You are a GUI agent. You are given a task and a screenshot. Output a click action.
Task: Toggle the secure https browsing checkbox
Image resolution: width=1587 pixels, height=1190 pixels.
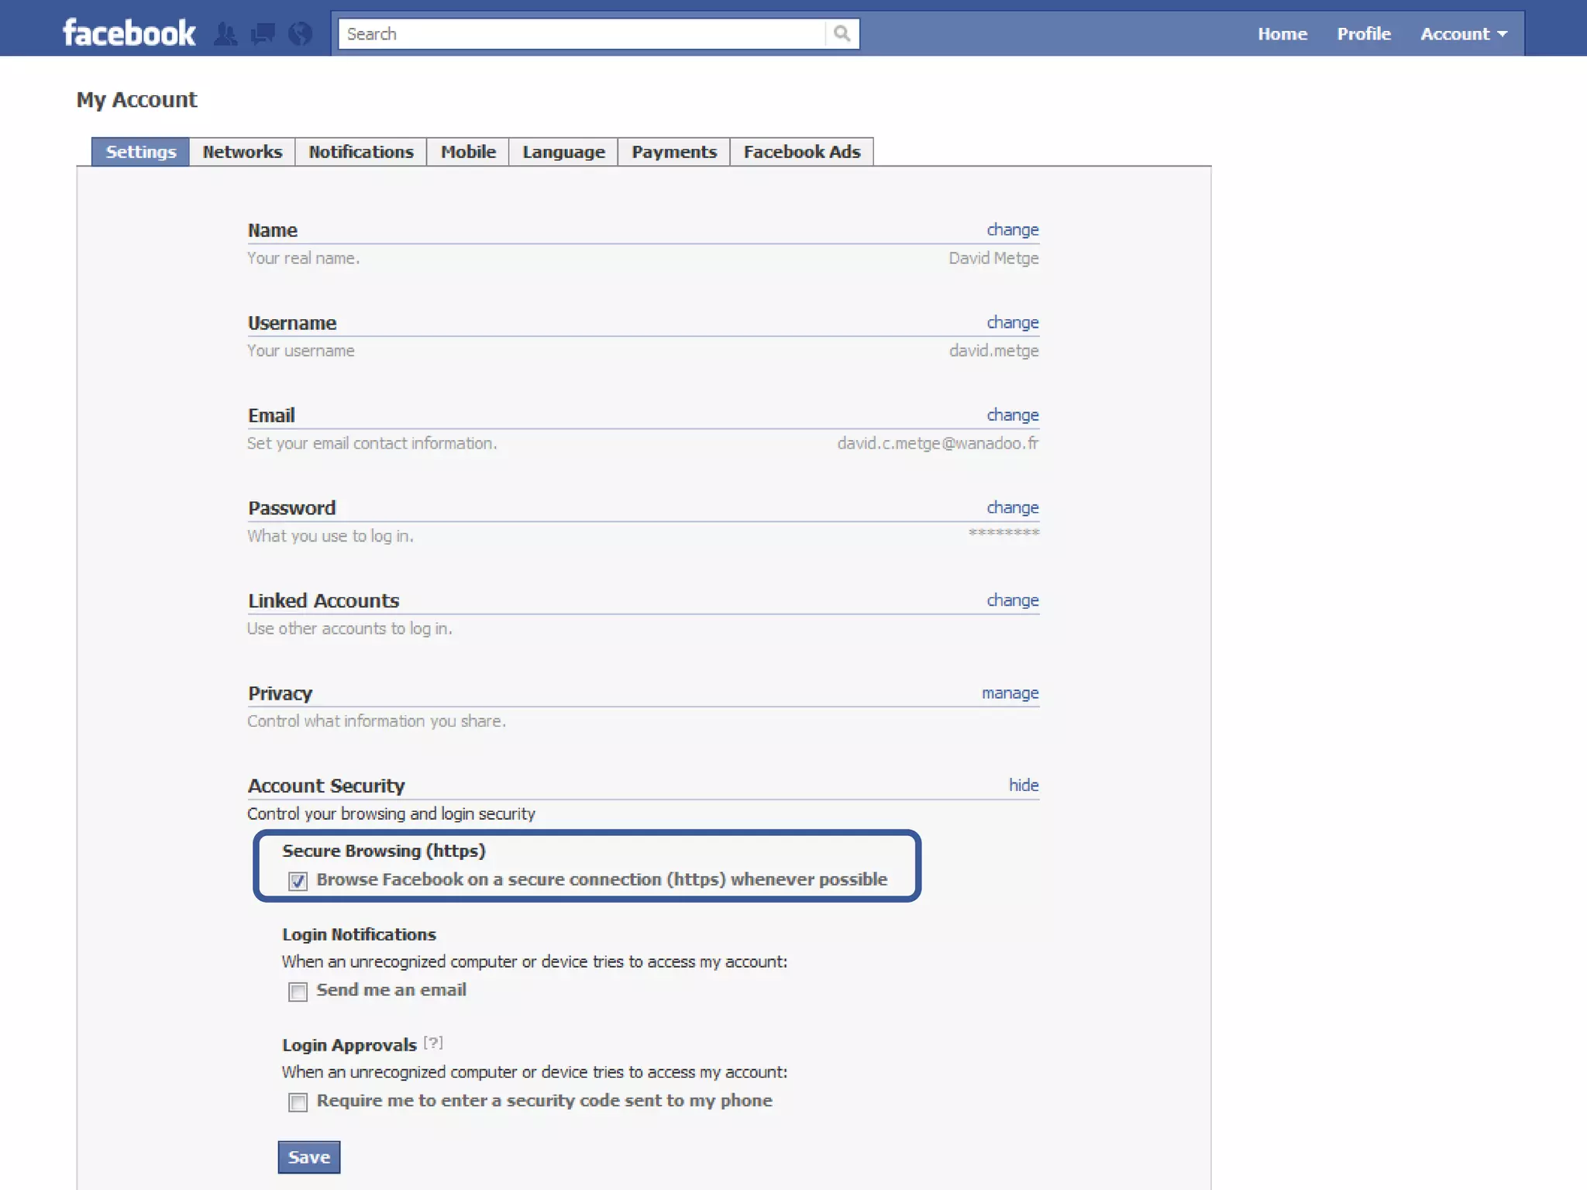[x=298, y=881]
